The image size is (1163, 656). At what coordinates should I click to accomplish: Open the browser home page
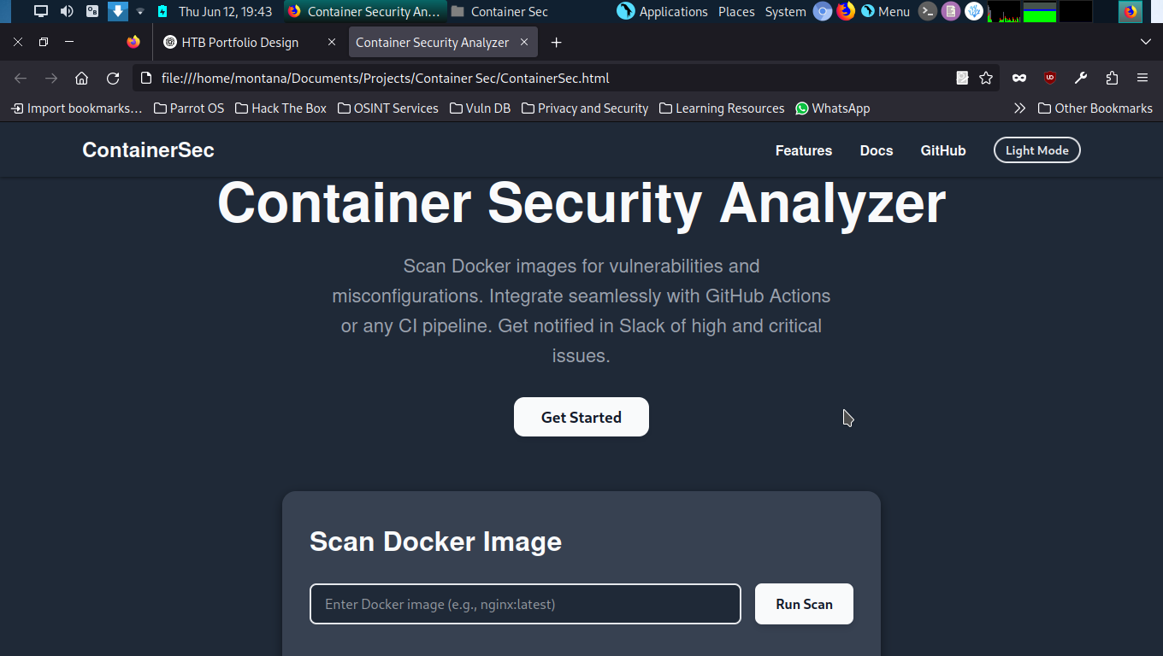82,78
